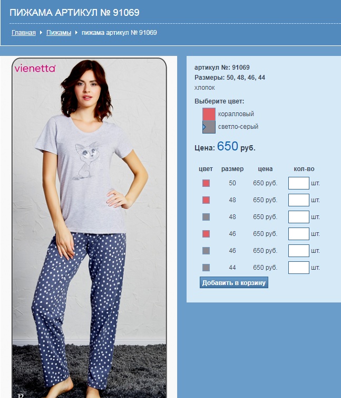The width and height of the screenshot is (341, 398).
Task: Open the Главная breadcrumb link
Action: 24,33
